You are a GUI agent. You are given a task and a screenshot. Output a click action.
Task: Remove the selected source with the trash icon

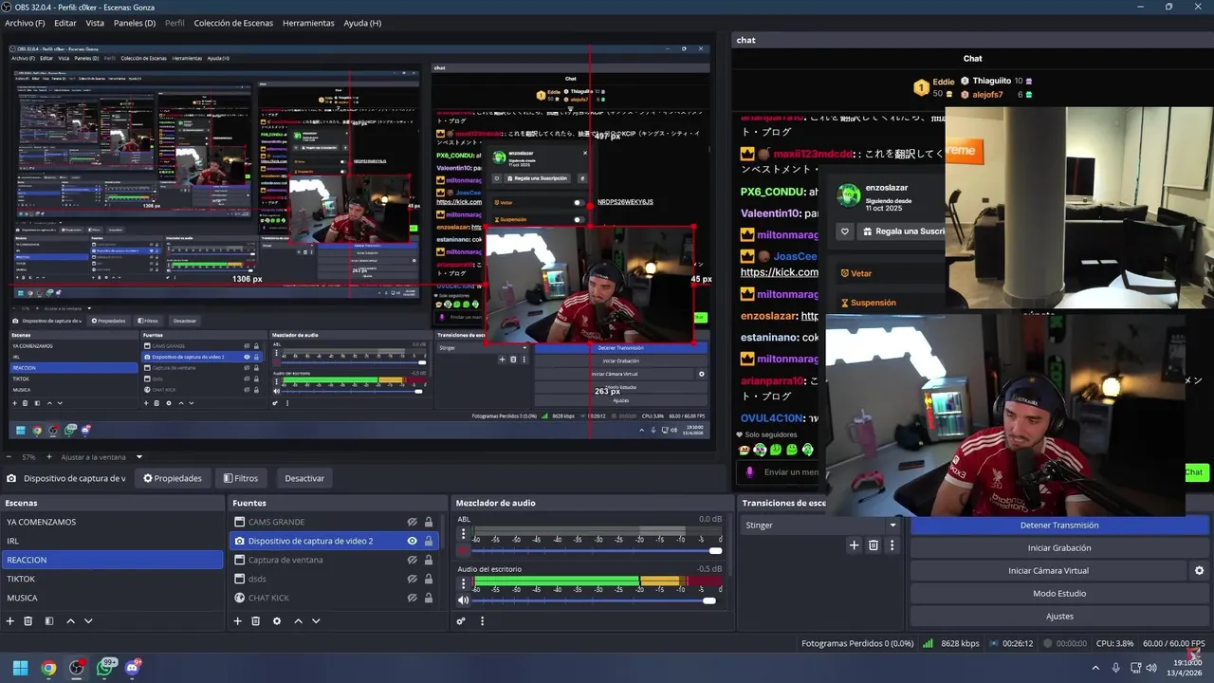[256, 621]
